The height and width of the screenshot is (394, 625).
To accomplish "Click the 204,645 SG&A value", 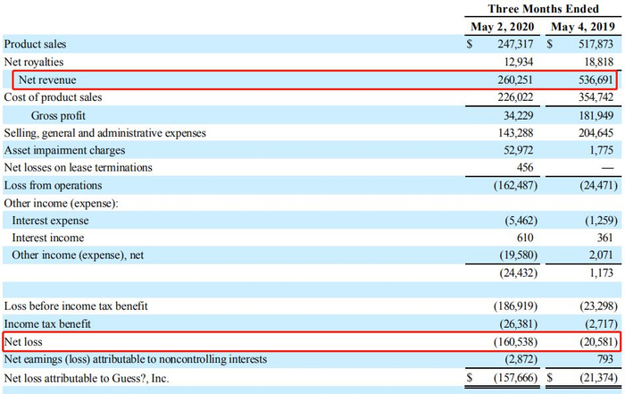I will pyautogui.click(x=596, y=133).
